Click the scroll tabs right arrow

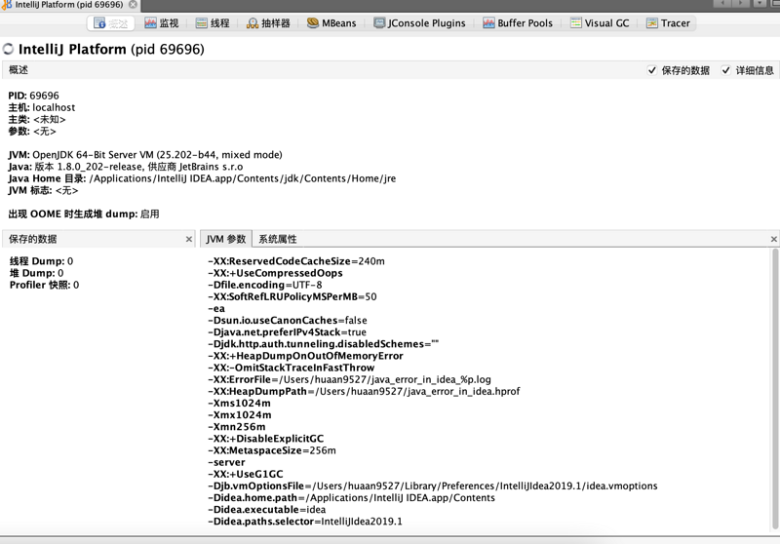point(741,4)
